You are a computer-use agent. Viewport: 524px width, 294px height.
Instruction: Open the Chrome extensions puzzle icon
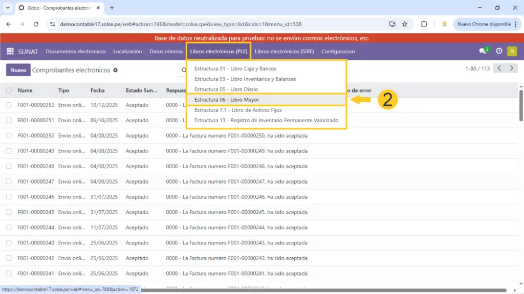point(424,24)
